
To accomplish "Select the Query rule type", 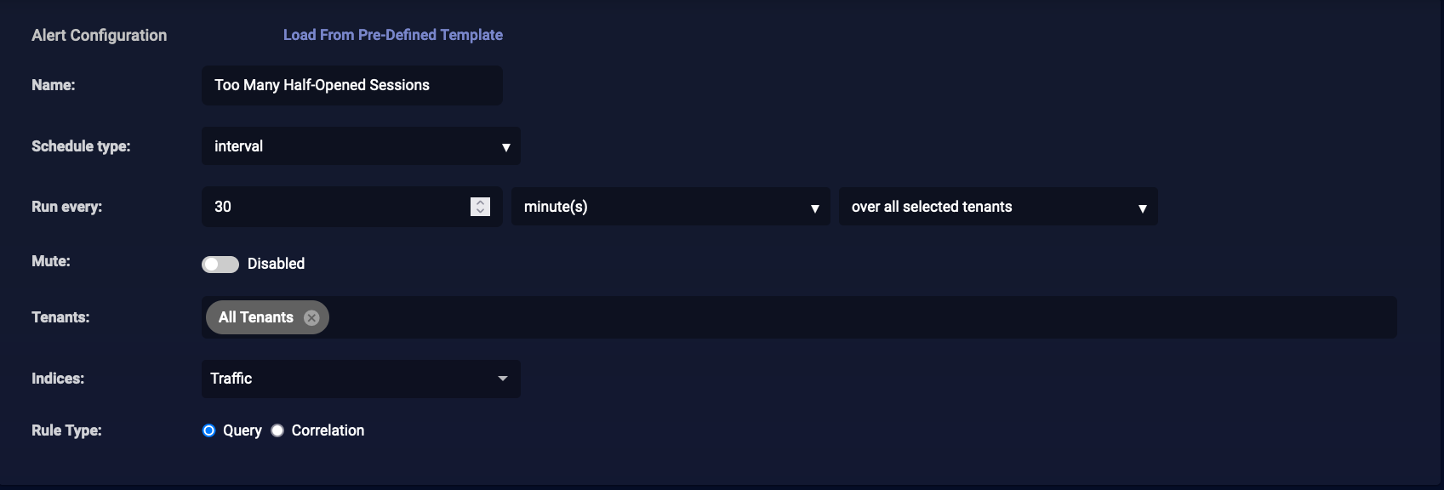I will (209, 430).
